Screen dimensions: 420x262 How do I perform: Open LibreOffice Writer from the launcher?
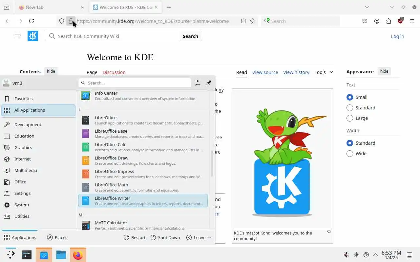143,200
